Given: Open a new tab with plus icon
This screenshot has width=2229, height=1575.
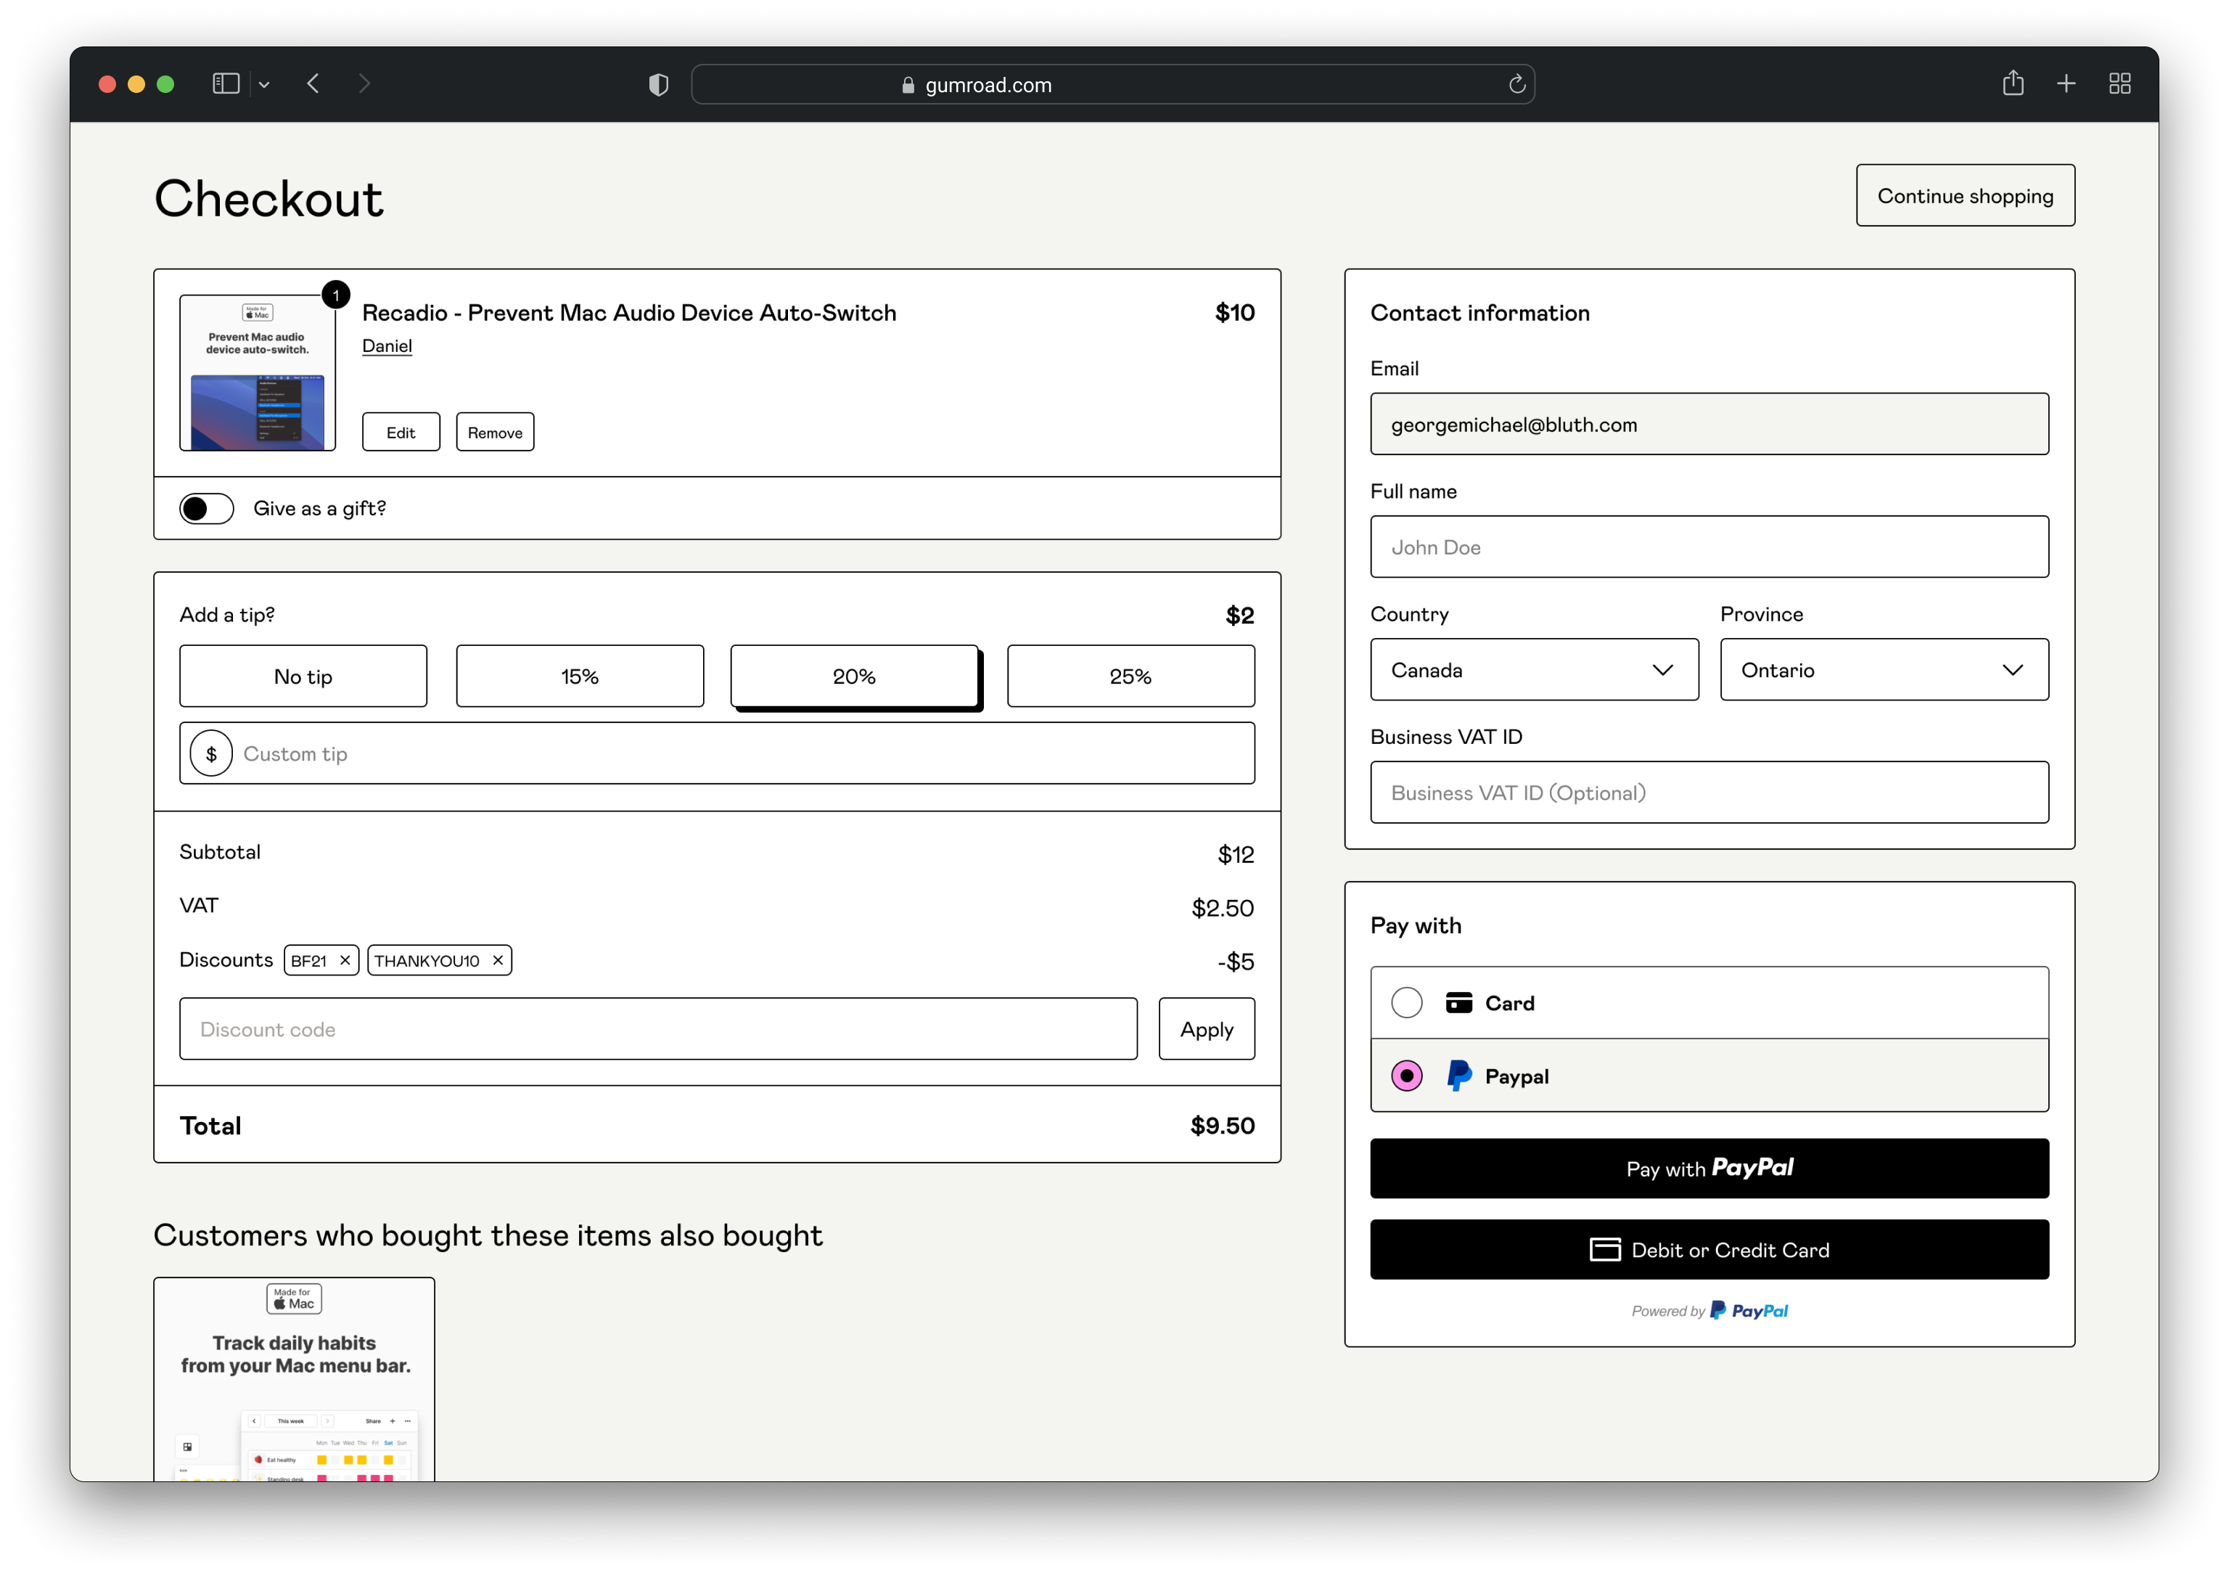Looking at the screenshot, I should click(x=2066, y=84).
